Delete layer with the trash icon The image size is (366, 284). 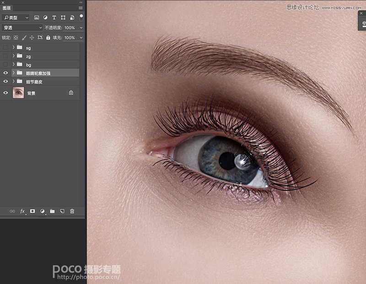(72, 211)
